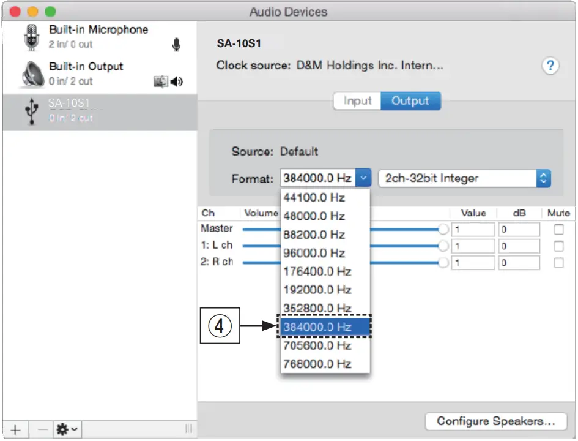Click the Built-in Microphone device icon

[31, 37]
